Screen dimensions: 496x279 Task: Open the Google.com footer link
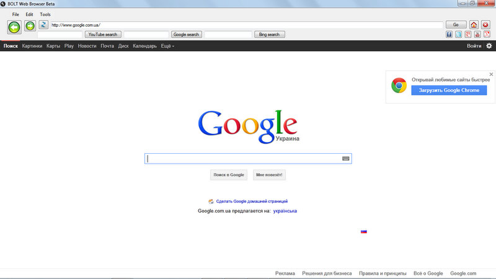(x=463, y=273)
